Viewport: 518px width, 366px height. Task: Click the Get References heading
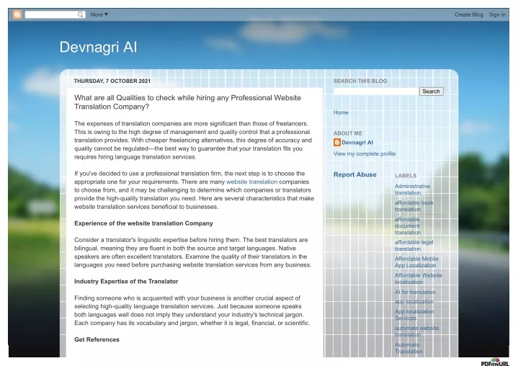coord(97,339)
